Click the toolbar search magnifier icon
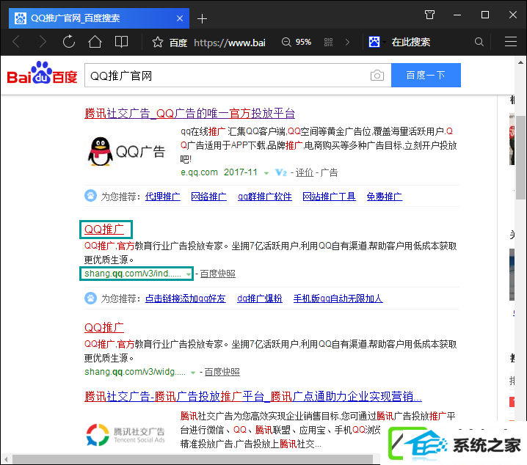The image size is (527, 465). pos(479,42)
